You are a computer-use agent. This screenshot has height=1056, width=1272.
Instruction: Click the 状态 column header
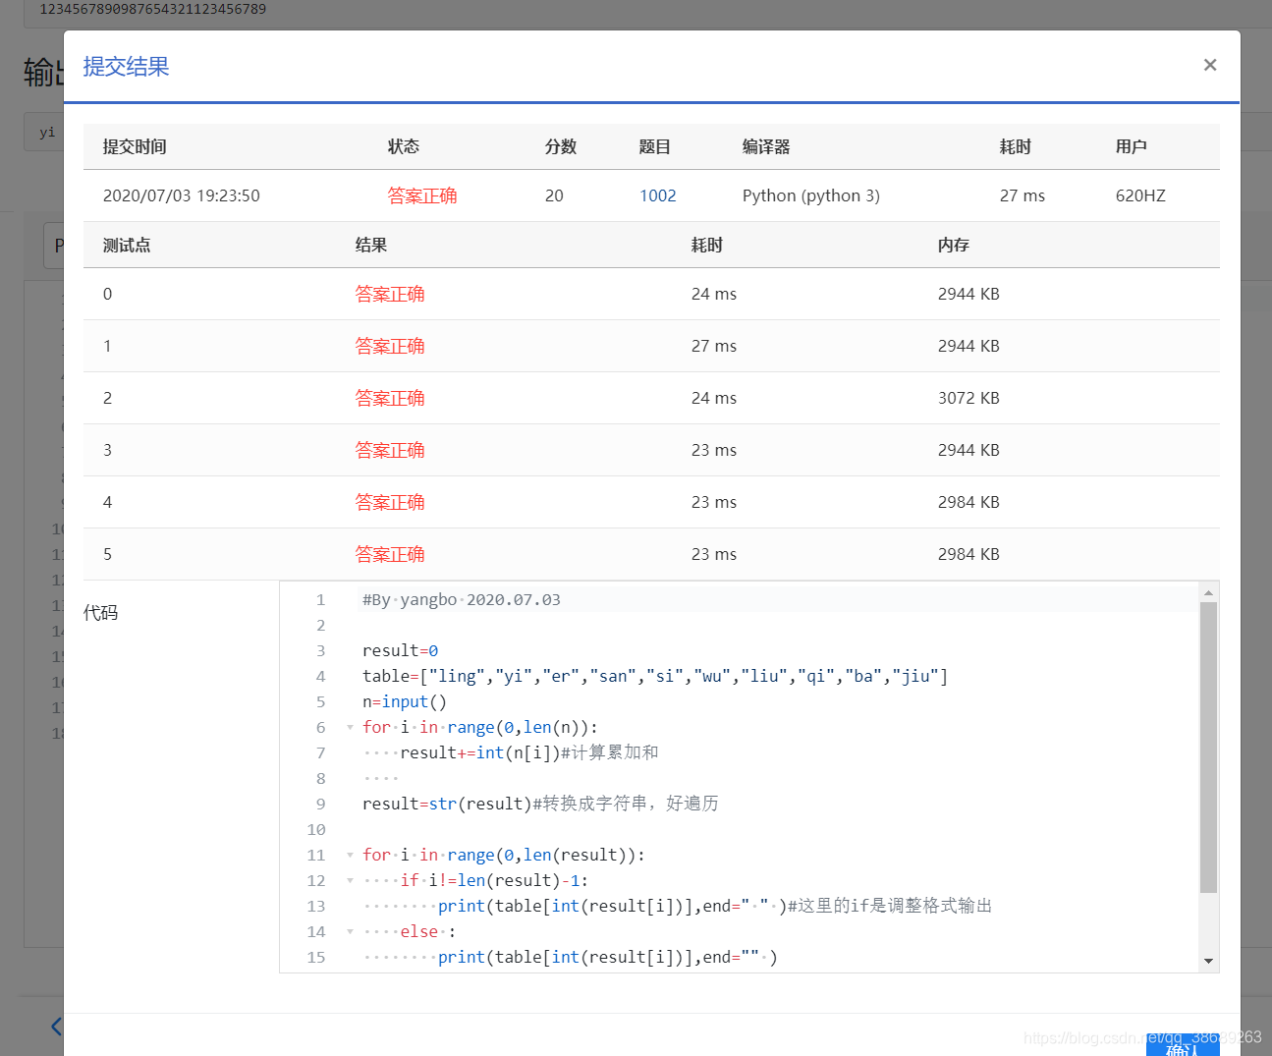coord(404,145)
